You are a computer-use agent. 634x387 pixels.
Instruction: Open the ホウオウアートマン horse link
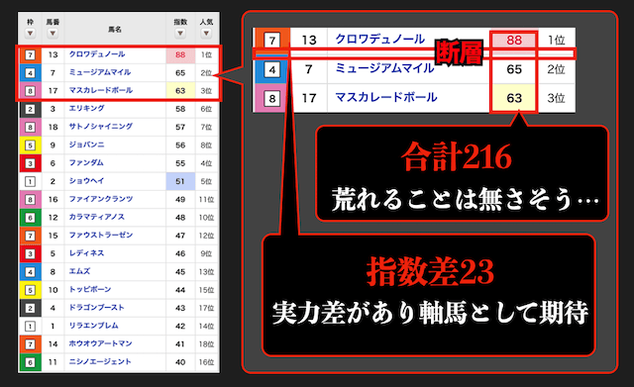click(x=100, y=343)
